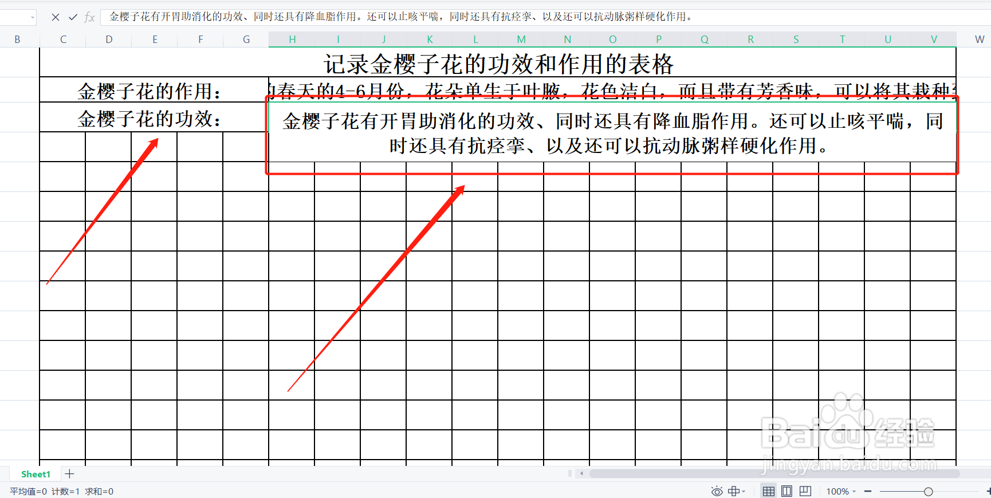
Task: Click the merged cell about '开胃助消化的功效'
Action: point(612,134)
